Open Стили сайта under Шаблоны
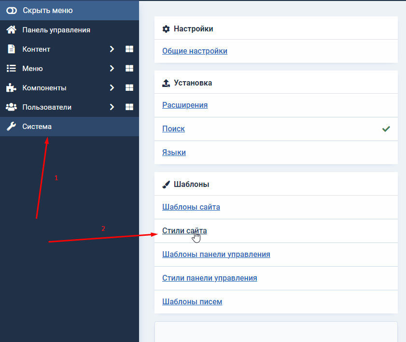 [x=184, y=231]
